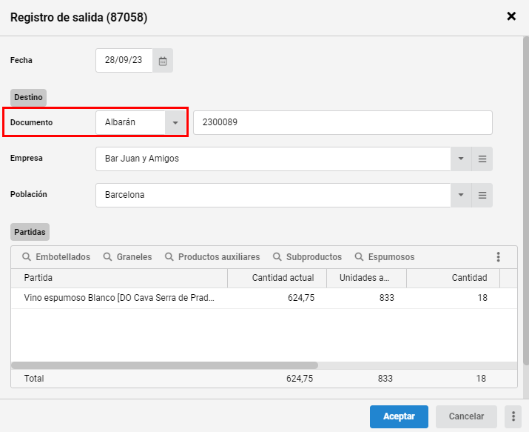The image size is (529, 432).
Task: Click the Partidas section label
Action: coord(30,232)
